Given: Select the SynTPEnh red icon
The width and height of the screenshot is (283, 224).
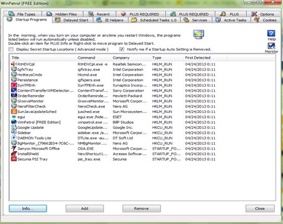Looking at the screenshot, I should pyautogui.click(x=14, y=85).
